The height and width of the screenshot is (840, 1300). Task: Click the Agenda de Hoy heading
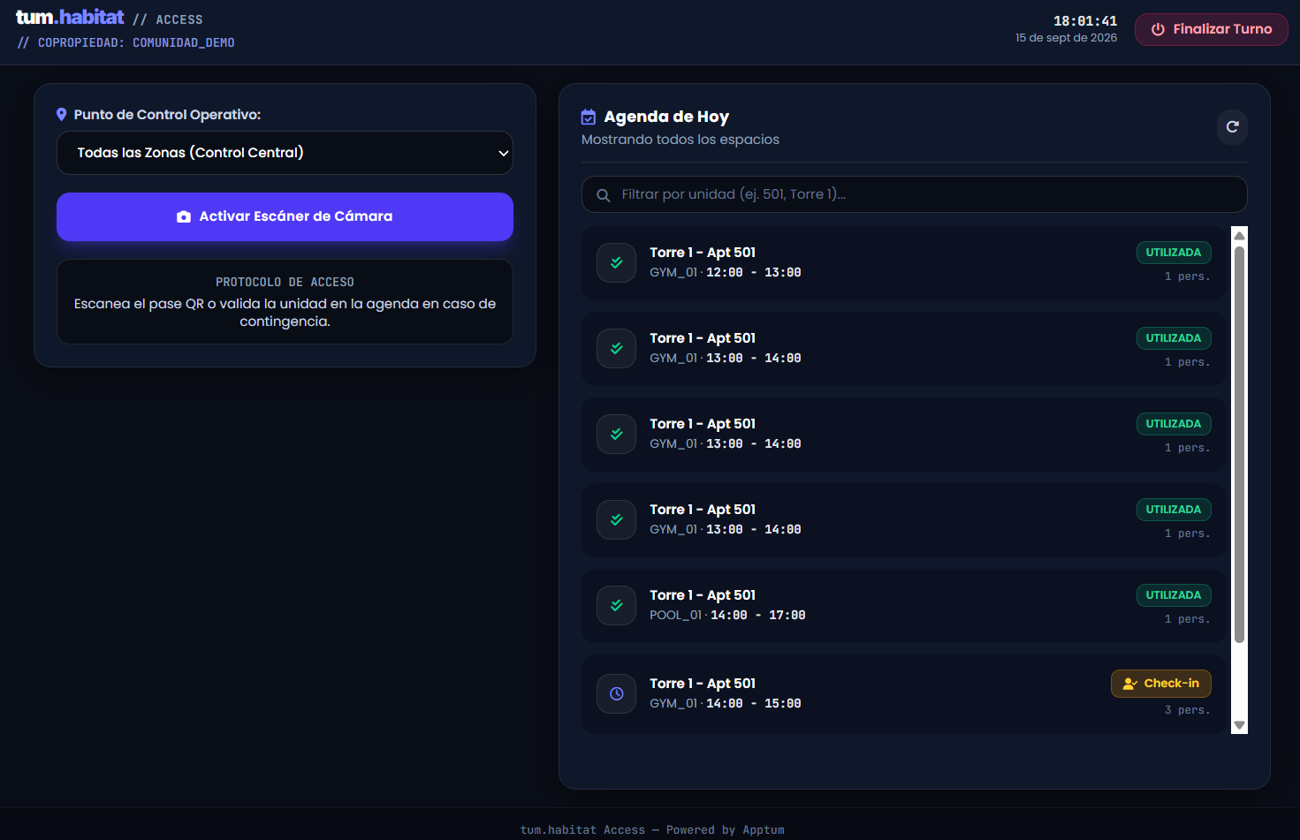[x=666, y=117]
